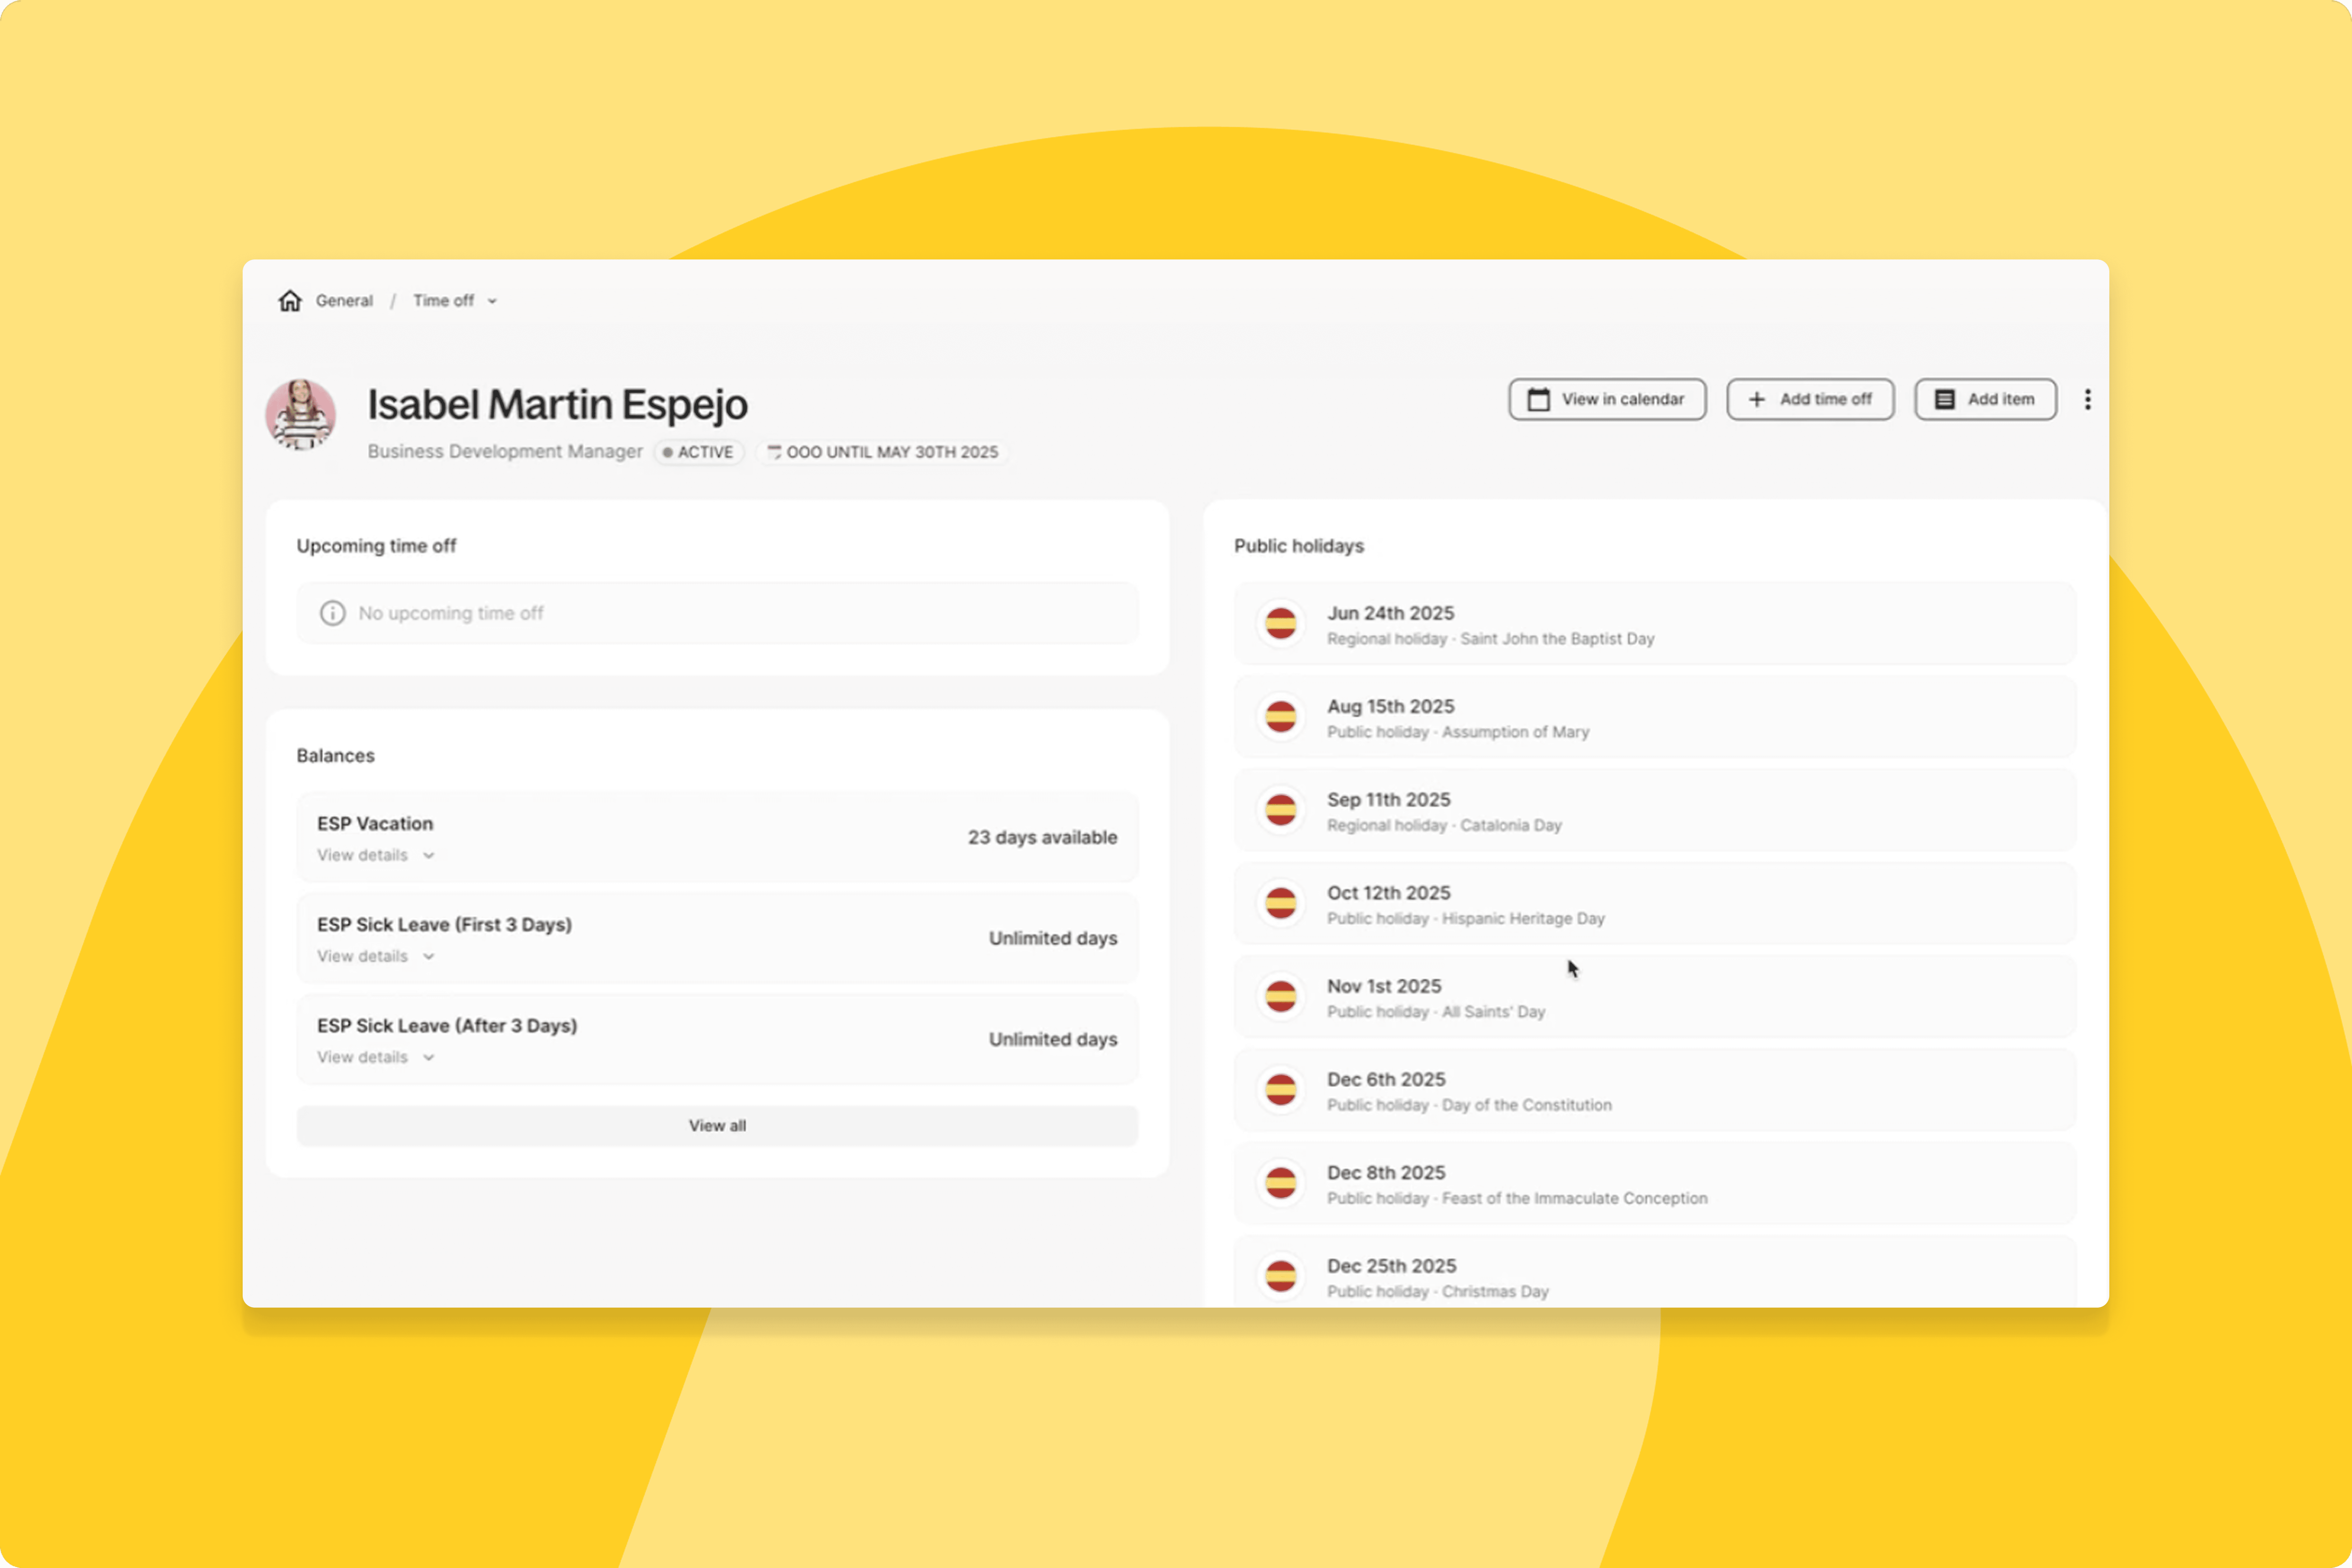
Task: Click the View in calendar button
Action: (x=1607, y=399)
